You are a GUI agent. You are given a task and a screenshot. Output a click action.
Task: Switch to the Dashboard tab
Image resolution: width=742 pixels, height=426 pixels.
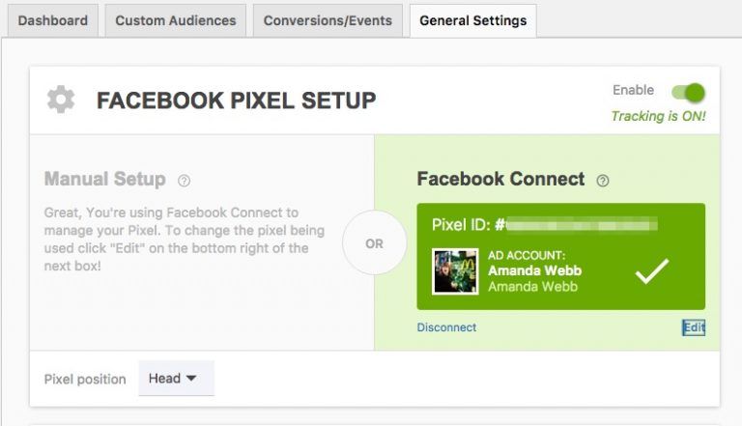52,21
